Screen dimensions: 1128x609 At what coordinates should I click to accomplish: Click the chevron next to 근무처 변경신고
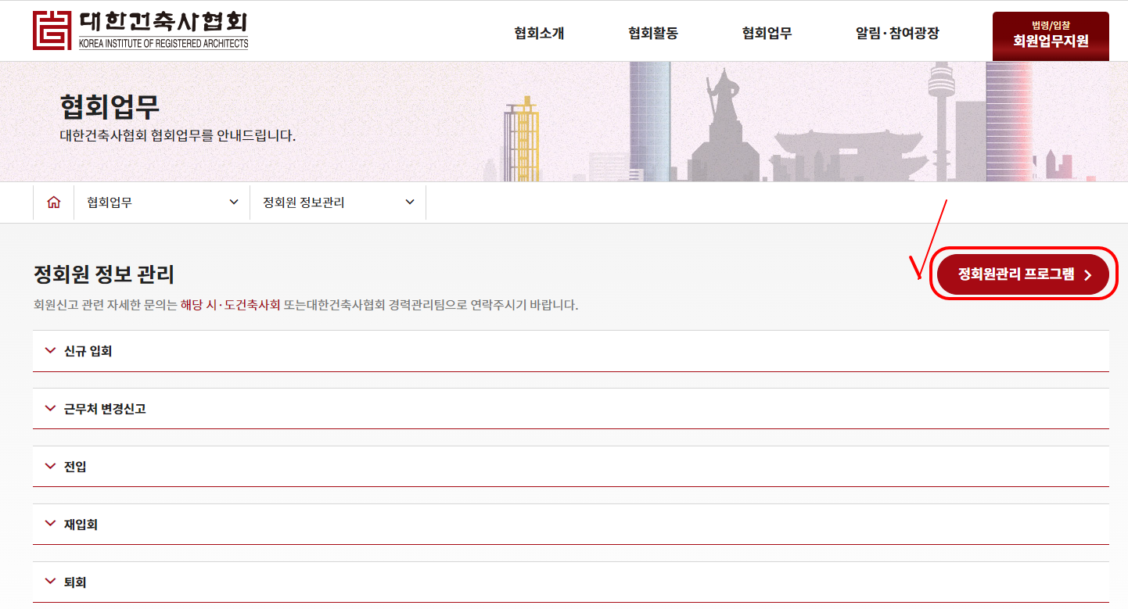coord(48,408)
